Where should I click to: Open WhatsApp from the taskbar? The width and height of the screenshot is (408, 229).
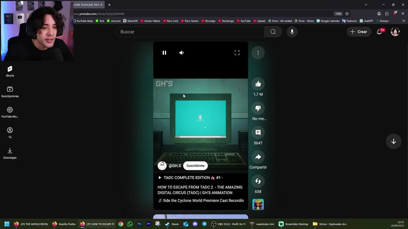pyautogui.click(x=130, y=224)
